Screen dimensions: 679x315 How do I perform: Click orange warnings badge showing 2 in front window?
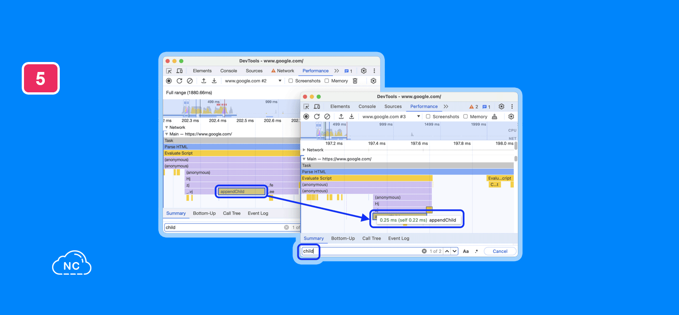[473, 107]
